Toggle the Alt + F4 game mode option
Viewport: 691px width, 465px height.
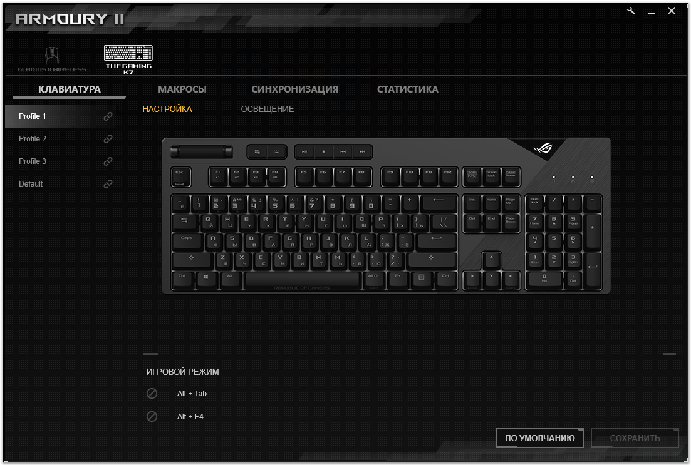(152, 416)
